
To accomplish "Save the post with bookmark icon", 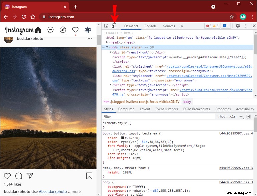I will coord(89,176).
